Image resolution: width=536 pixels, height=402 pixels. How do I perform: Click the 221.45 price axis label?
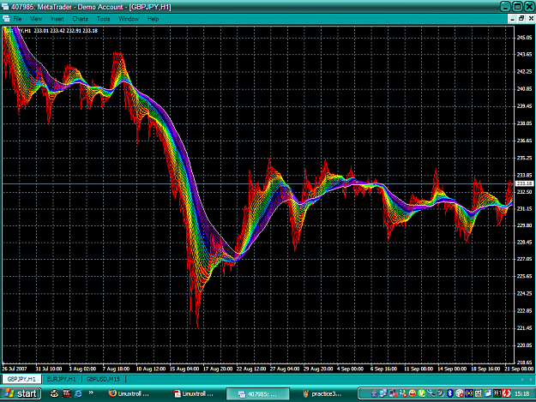(524, 328)
